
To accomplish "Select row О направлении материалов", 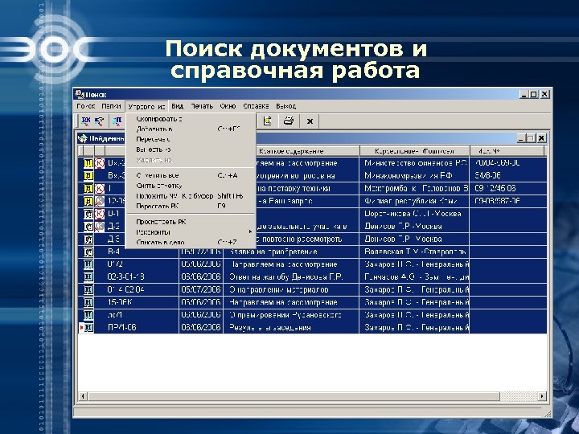I will [312, 289].
